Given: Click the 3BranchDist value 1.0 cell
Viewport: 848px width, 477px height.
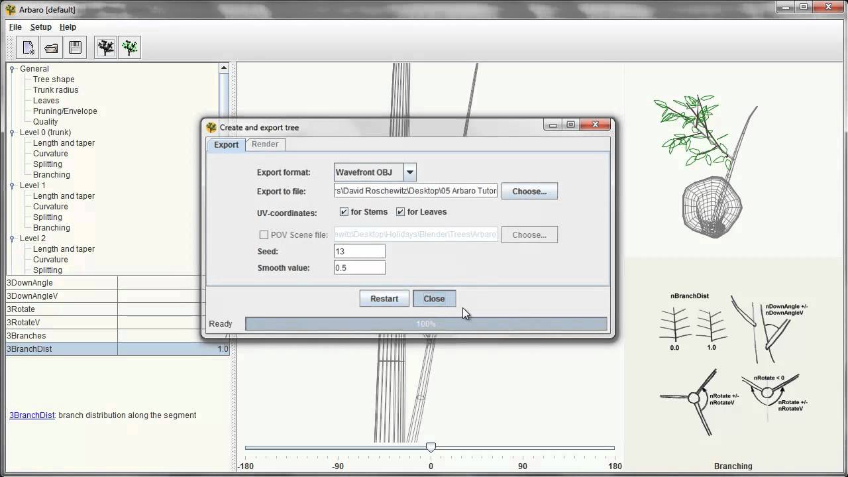Looking at the screenshot, I should [174, 349].
